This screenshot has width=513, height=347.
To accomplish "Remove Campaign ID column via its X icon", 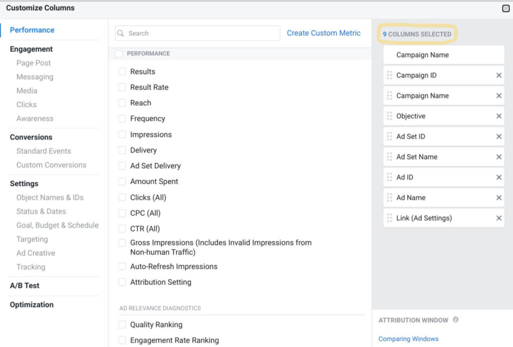I will click(498, 75).
